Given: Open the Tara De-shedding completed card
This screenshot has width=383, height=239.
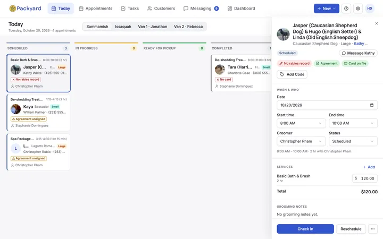Looking at the screenshot, I should (x=242, y=73).
